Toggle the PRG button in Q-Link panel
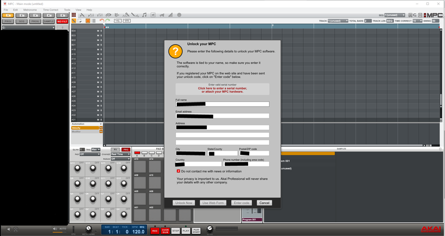Viewport: 445px width, 236px height. (x=126, y=149)
